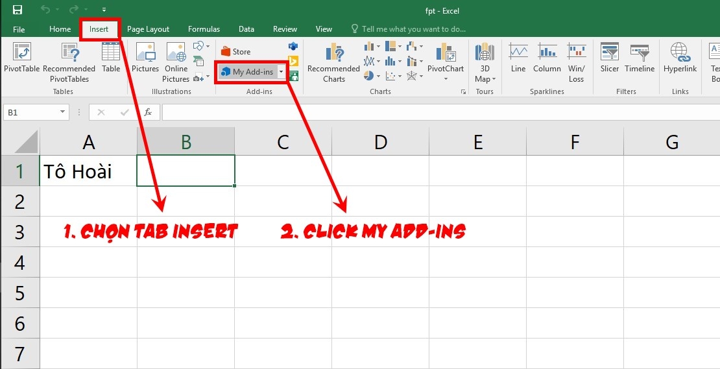Click the Tell me search box
The image size is (720, 369).
click(409, 29)
